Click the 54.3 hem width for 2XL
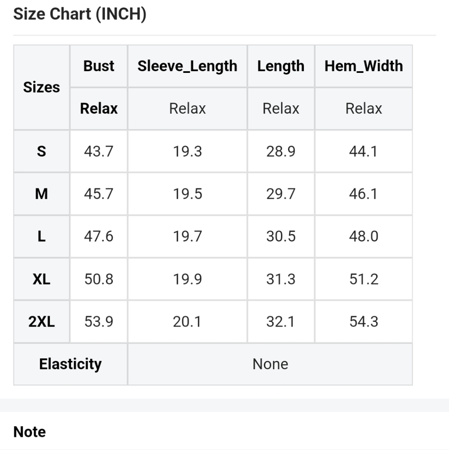Image resolution: width=449 pixels, height=450 pixels. click(x=364, y=321)
